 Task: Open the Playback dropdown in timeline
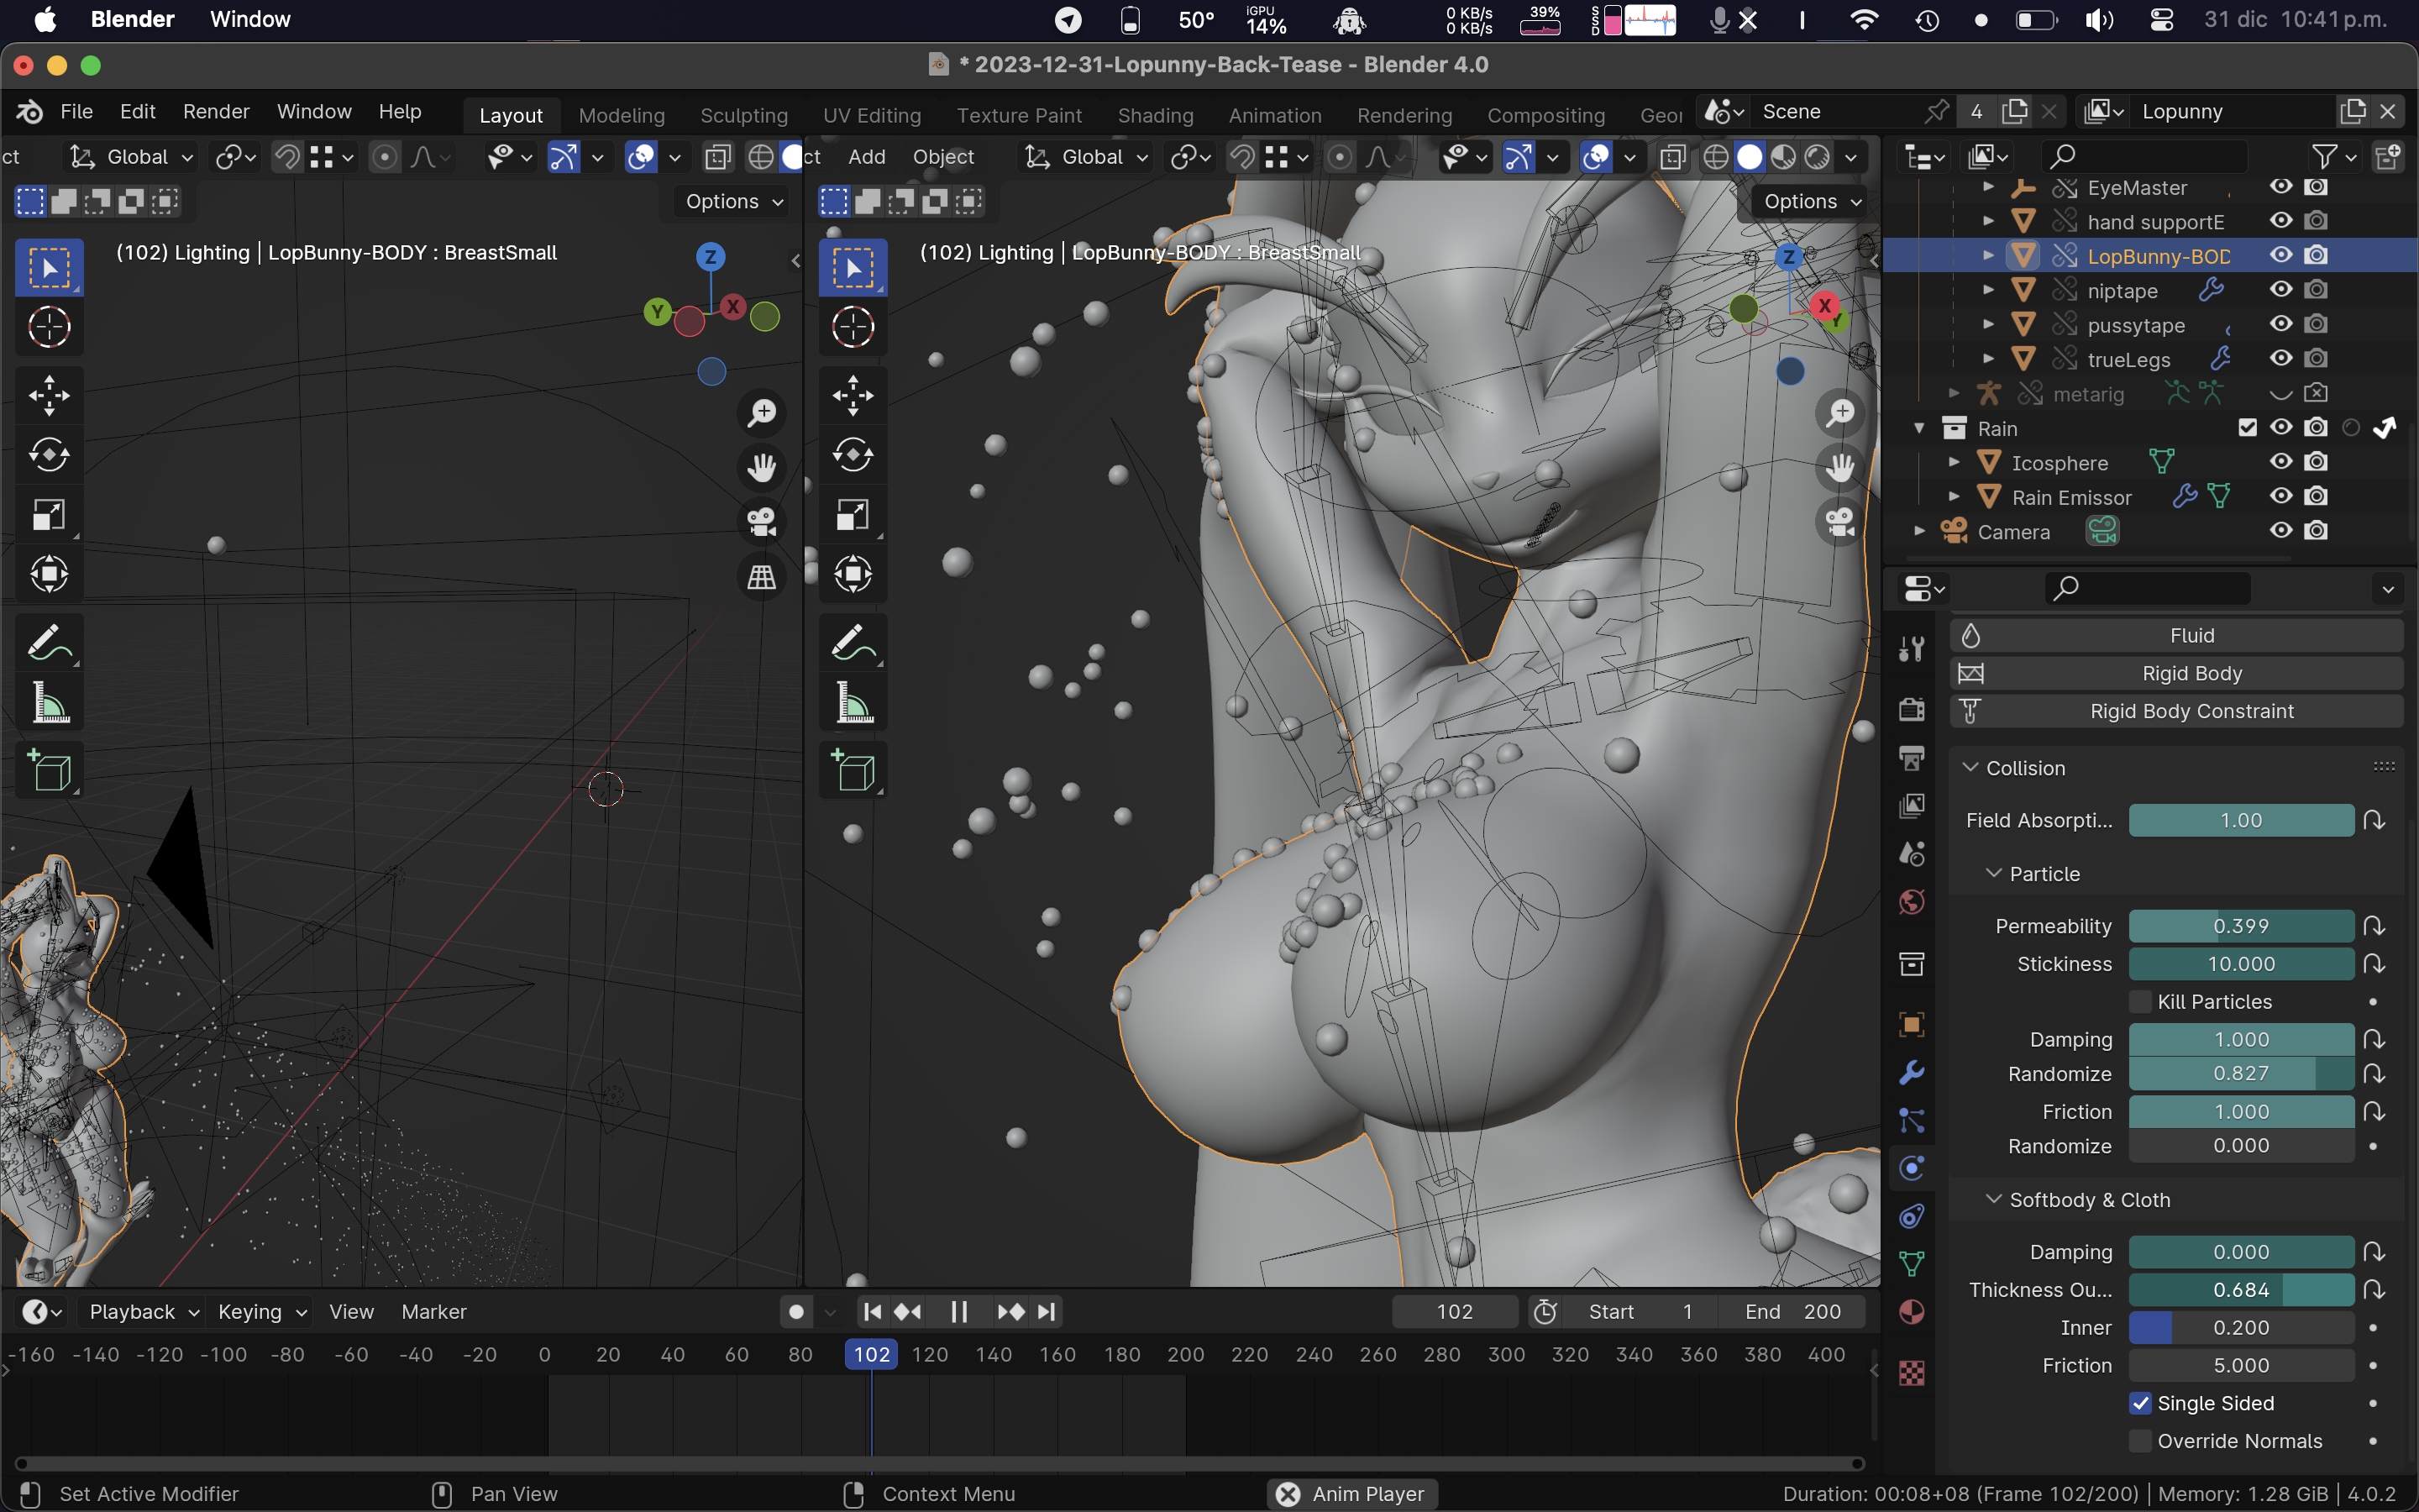tap(144, 1312)
